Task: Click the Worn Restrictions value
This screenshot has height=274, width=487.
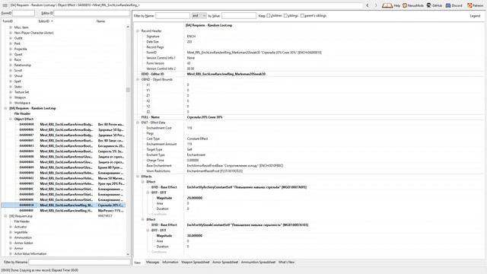Action: [x=215, y=171]
